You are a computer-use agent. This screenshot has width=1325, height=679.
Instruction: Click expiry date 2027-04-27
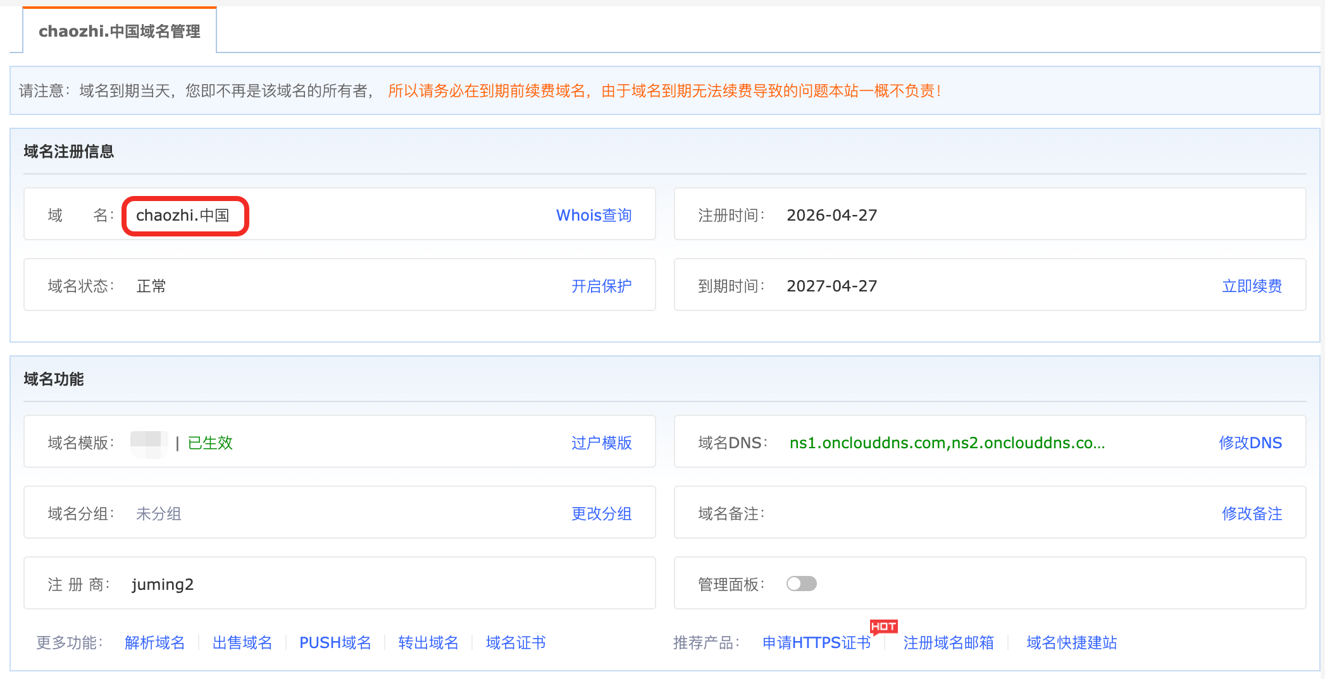coord(831,286)
